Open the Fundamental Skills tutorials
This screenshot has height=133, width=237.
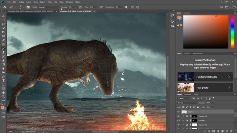[205, 77]
